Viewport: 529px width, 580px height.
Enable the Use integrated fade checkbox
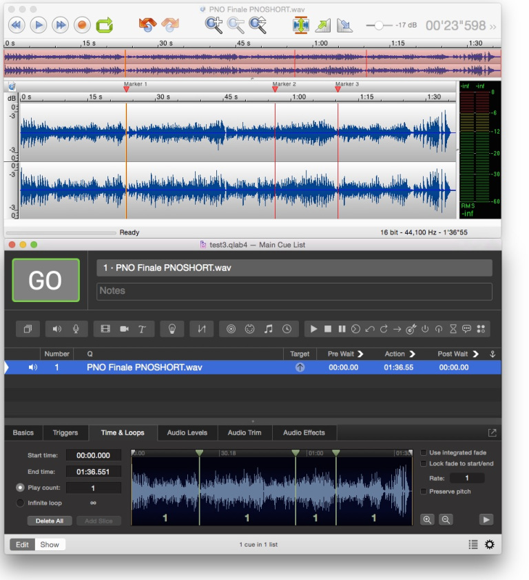point(424,452)
